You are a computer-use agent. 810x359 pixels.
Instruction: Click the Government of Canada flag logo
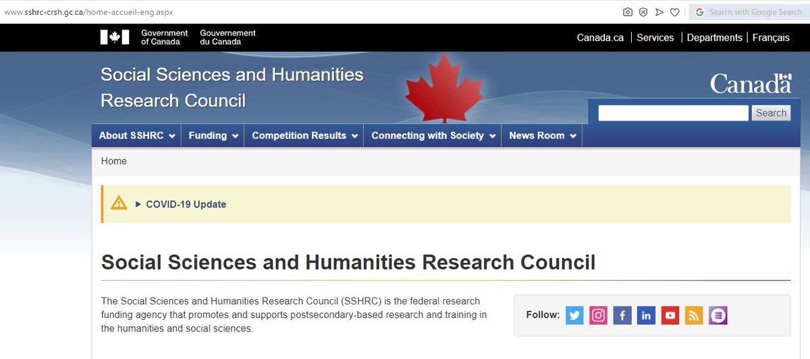point(114,38)
